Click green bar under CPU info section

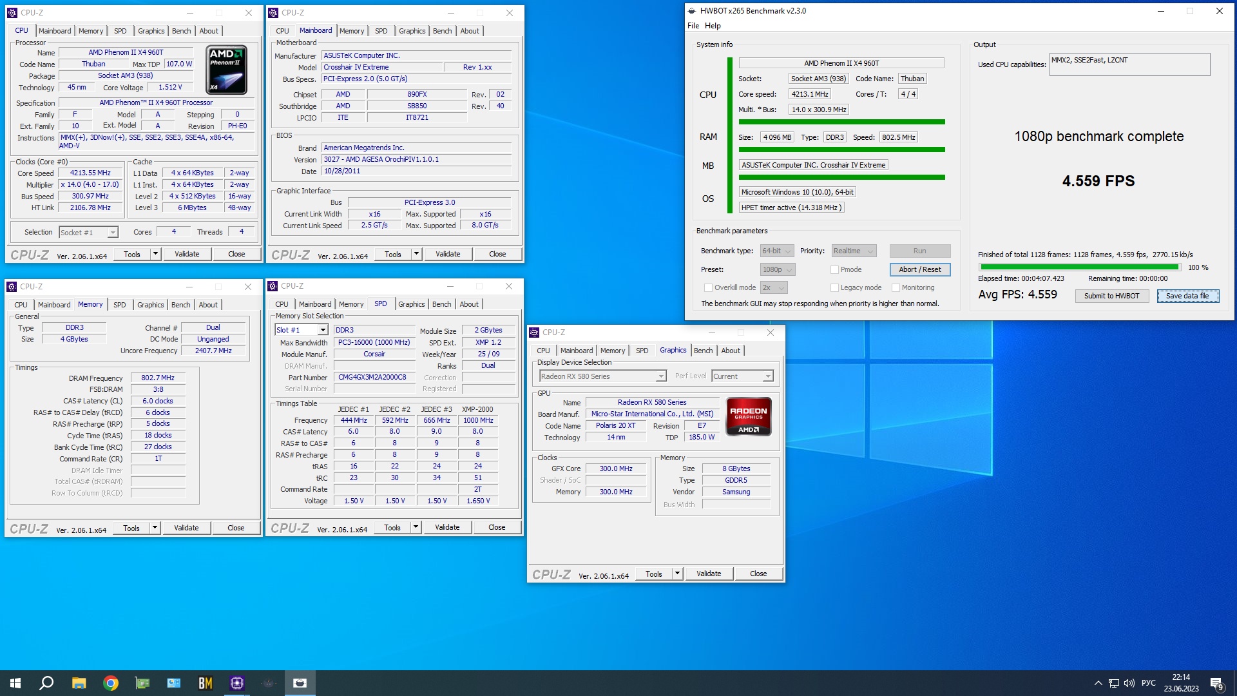pyautogui.click(x=841, y=122)
